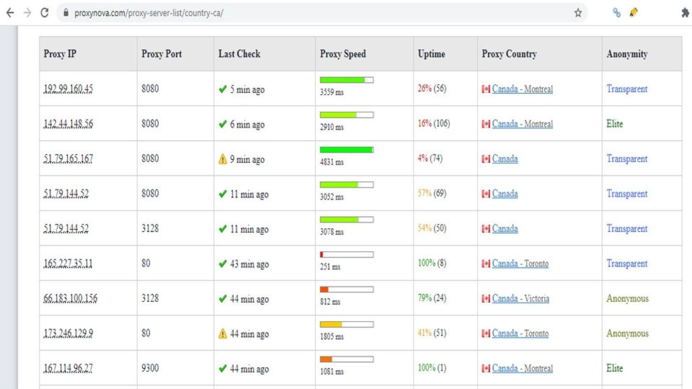
Task: Click the green check for 66.183.100.156
Action: (223, 299)
